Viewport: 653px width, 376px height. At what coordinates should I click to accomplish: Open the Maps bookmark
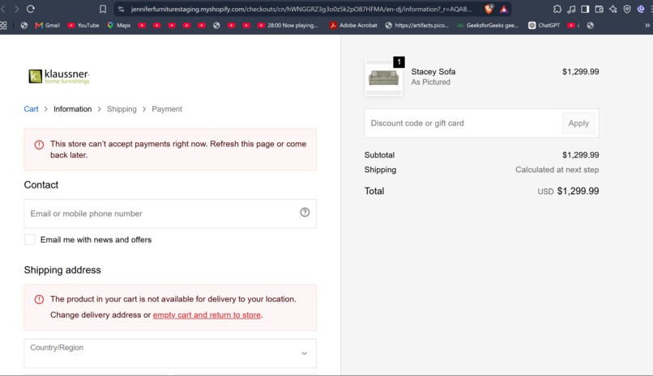(x=119, y=25)
